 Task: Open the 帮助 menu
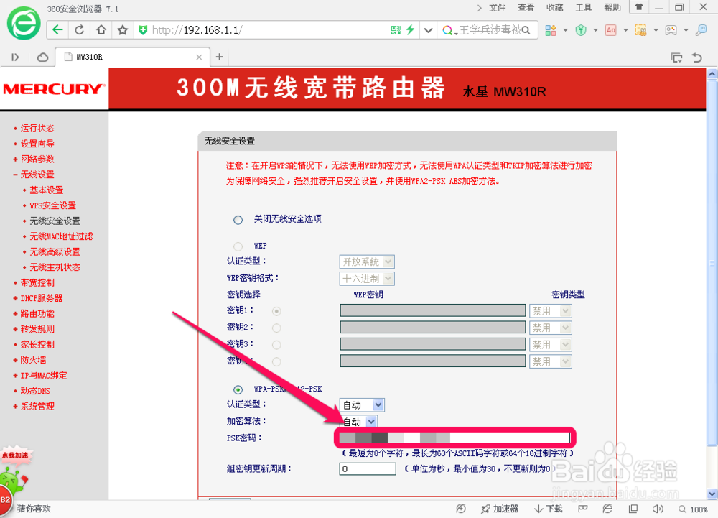612,8
